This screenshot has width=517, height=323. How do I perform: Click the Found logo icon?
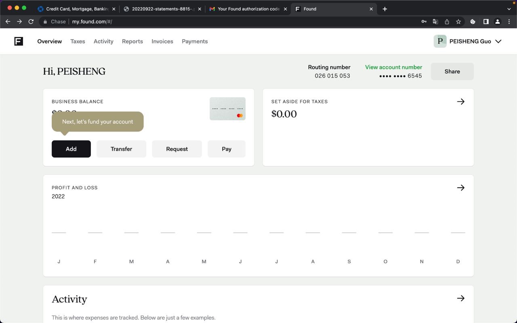coord(19,41)
